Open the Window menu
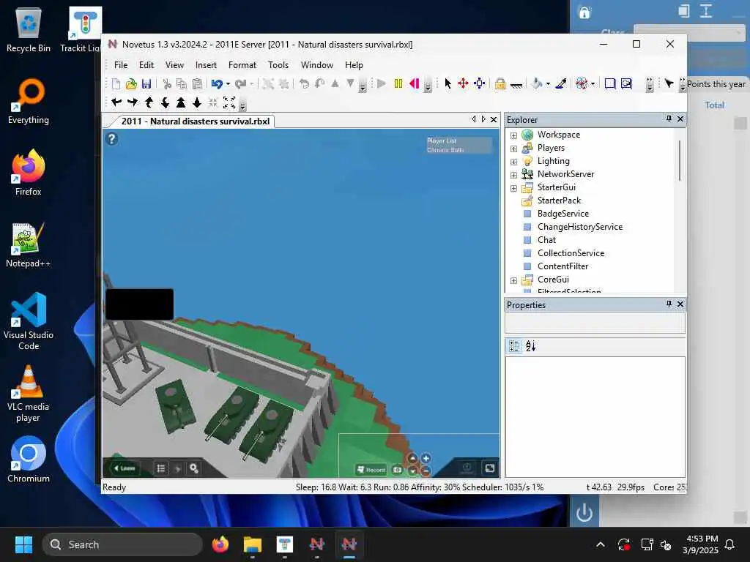The width and height of the screenshot is (750, 562). [x=316, y=65]
